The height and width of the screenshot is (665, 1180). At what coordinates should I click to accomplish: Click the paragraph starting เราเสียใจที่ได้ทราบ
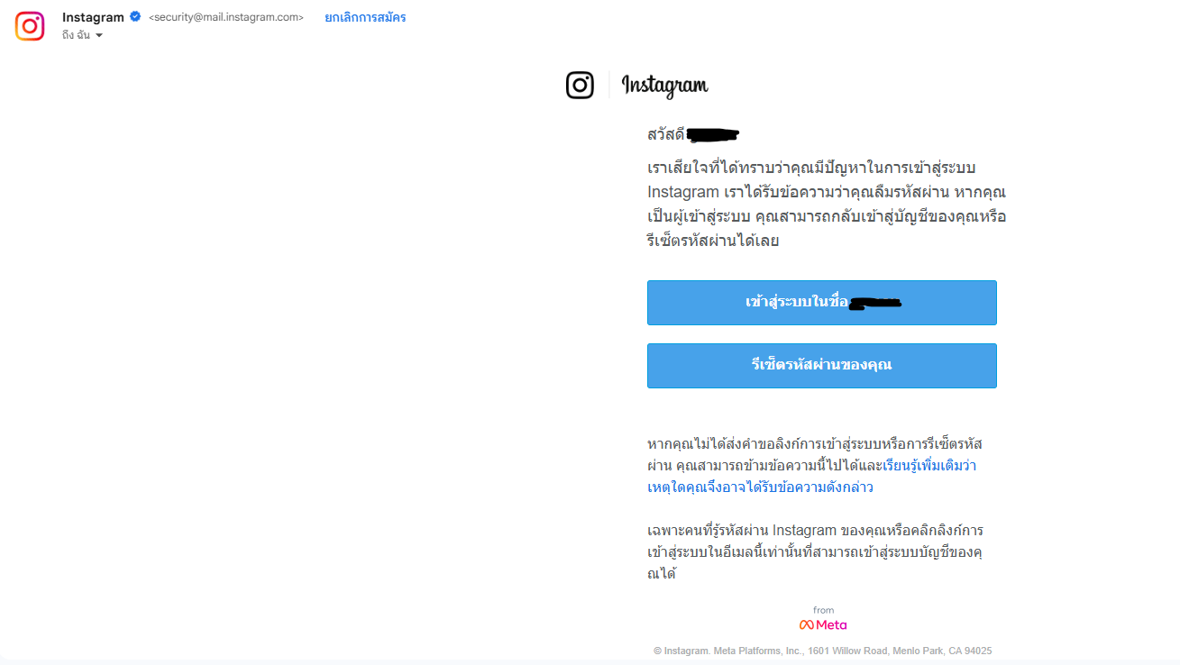click(x=827, y=205)
